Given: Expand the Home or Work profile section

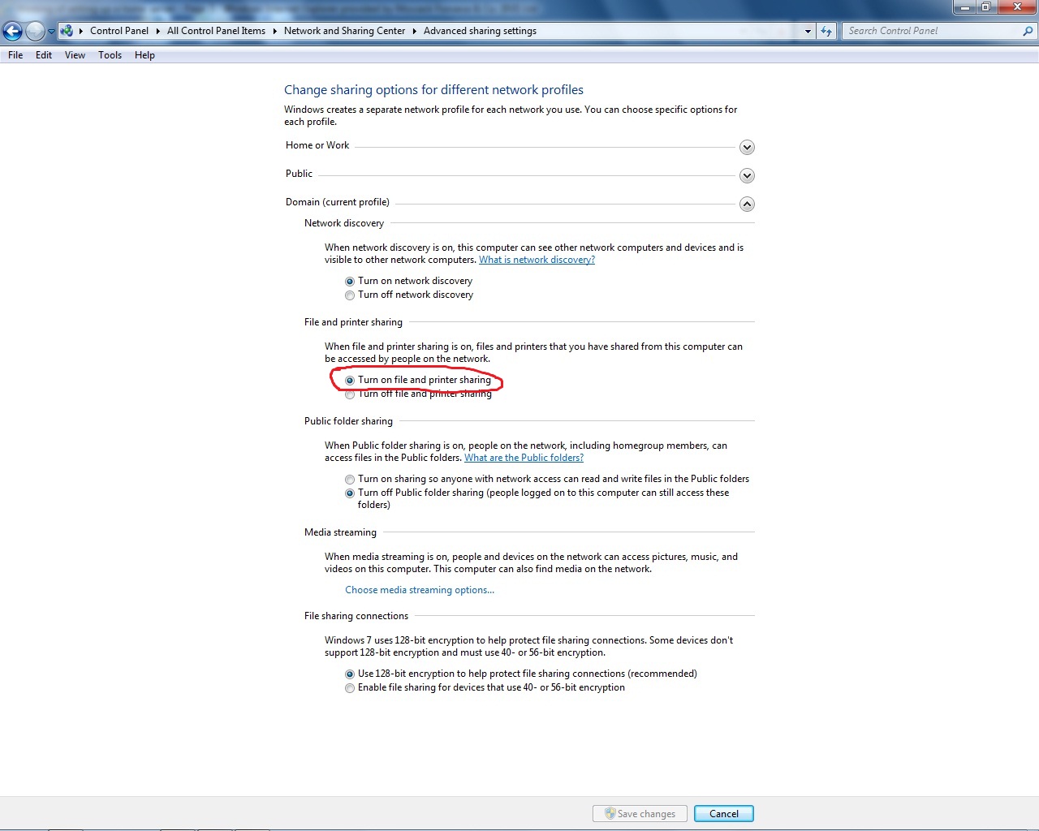Looking at the screenshot, I should pyautogui.click(x=747, y=147).
